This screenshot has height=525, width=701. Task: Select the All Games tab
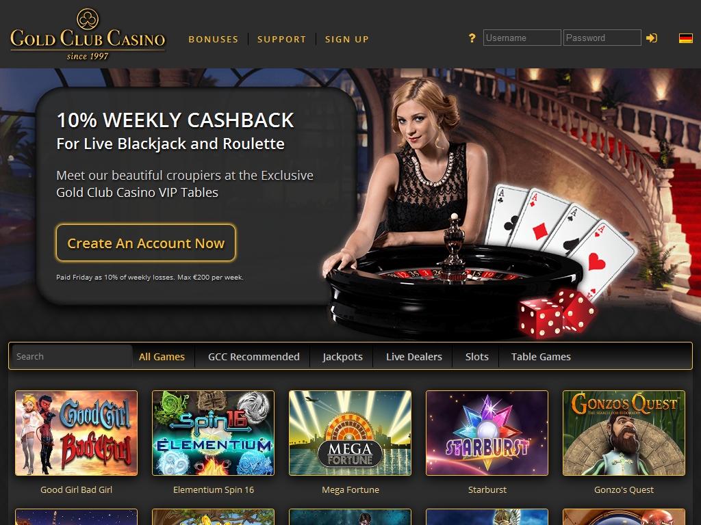[x=162, y=357]
